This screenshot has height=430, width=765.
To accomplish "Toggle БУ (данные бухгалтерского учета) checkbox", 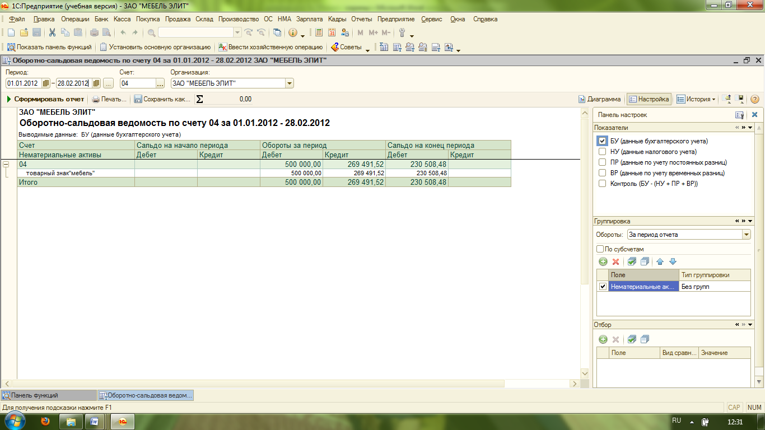I will [x=602, y=141].
